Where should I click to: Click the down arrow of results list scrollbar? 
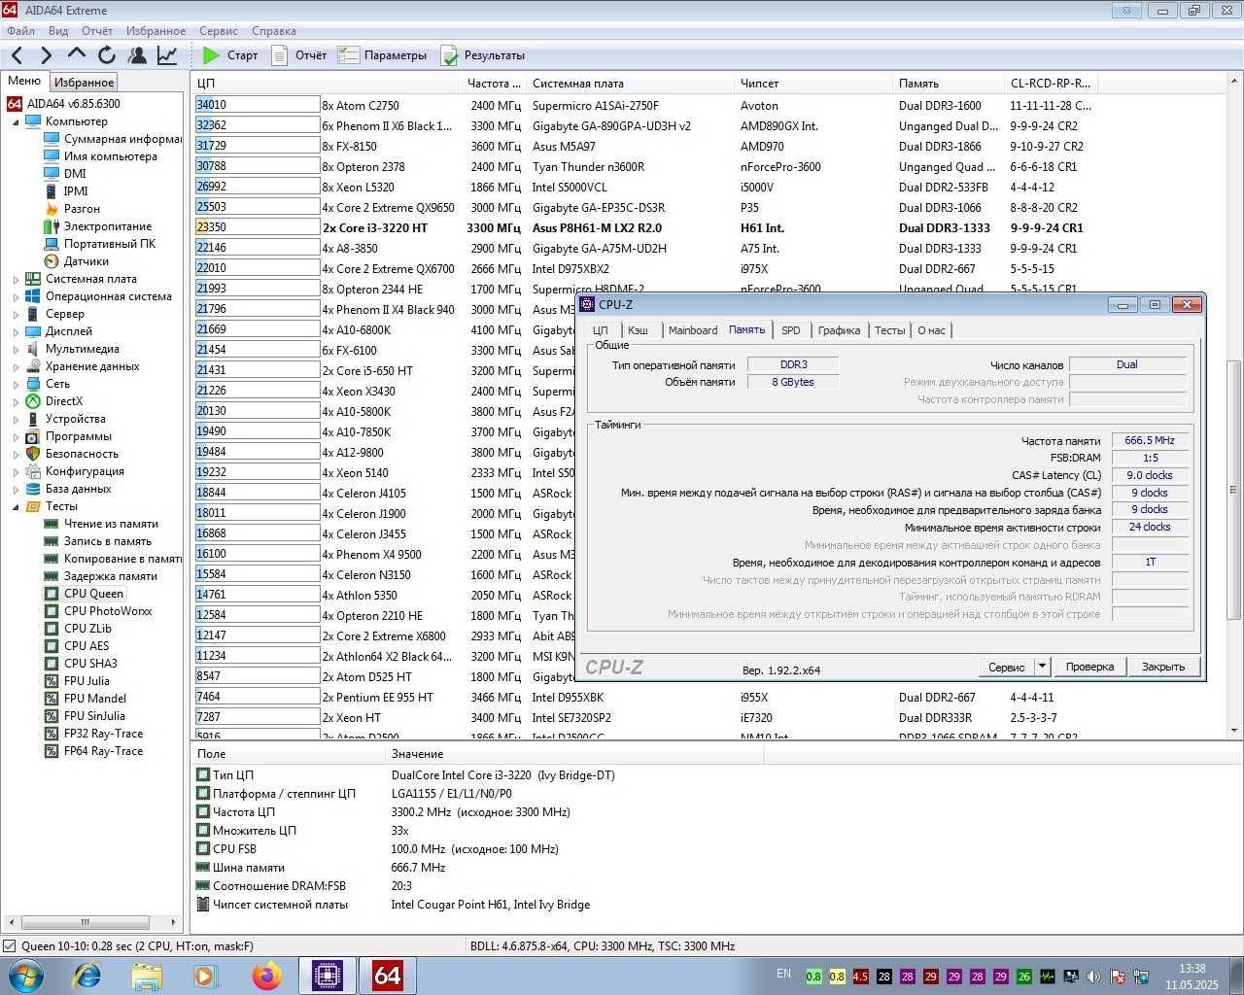click(x=1234, y=731)
